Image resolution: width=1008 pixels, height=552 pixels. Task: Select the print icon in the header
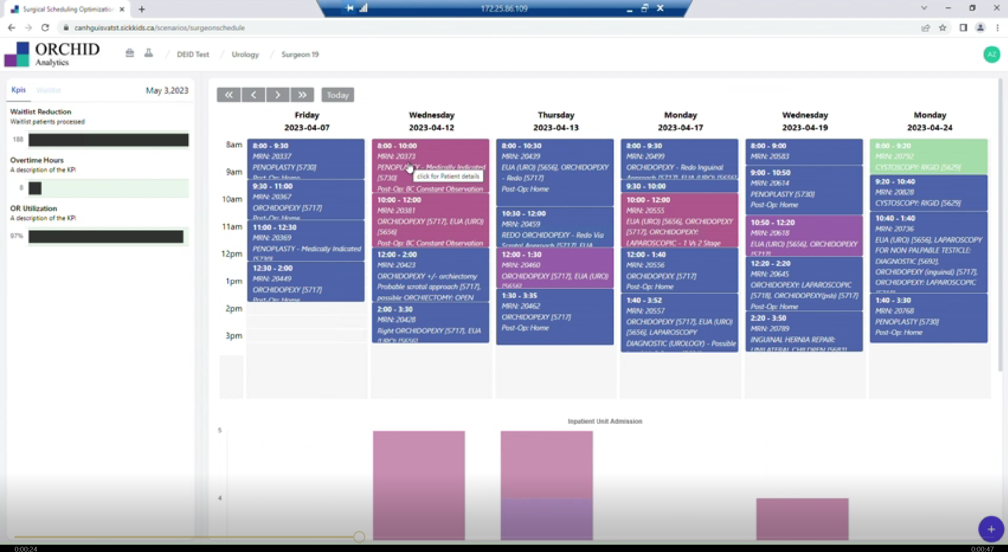tap(130, 53)
